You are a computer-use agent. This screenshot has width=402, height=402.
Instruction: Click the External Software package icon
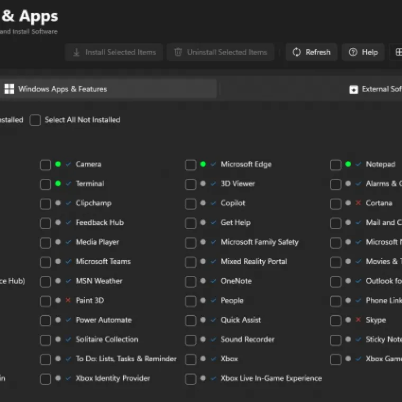[x=353, y=89]
